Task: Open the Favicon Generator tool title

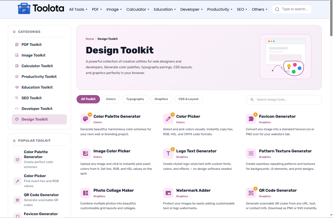Action: click(277, 116)
